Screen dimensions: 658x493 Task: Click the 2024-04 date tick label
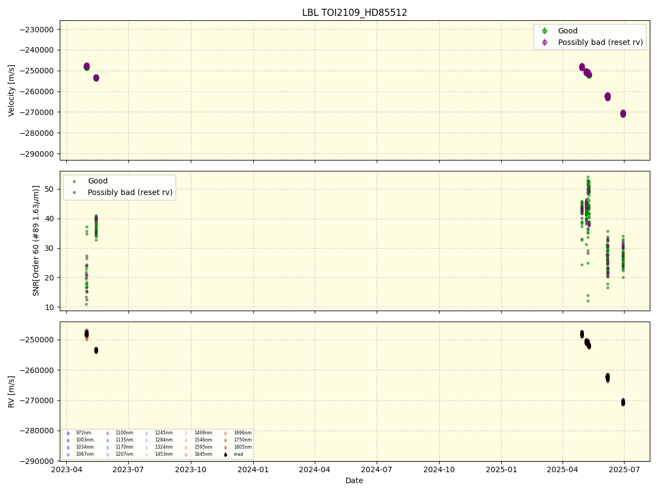pyautogui.click(x=315, y=469)
